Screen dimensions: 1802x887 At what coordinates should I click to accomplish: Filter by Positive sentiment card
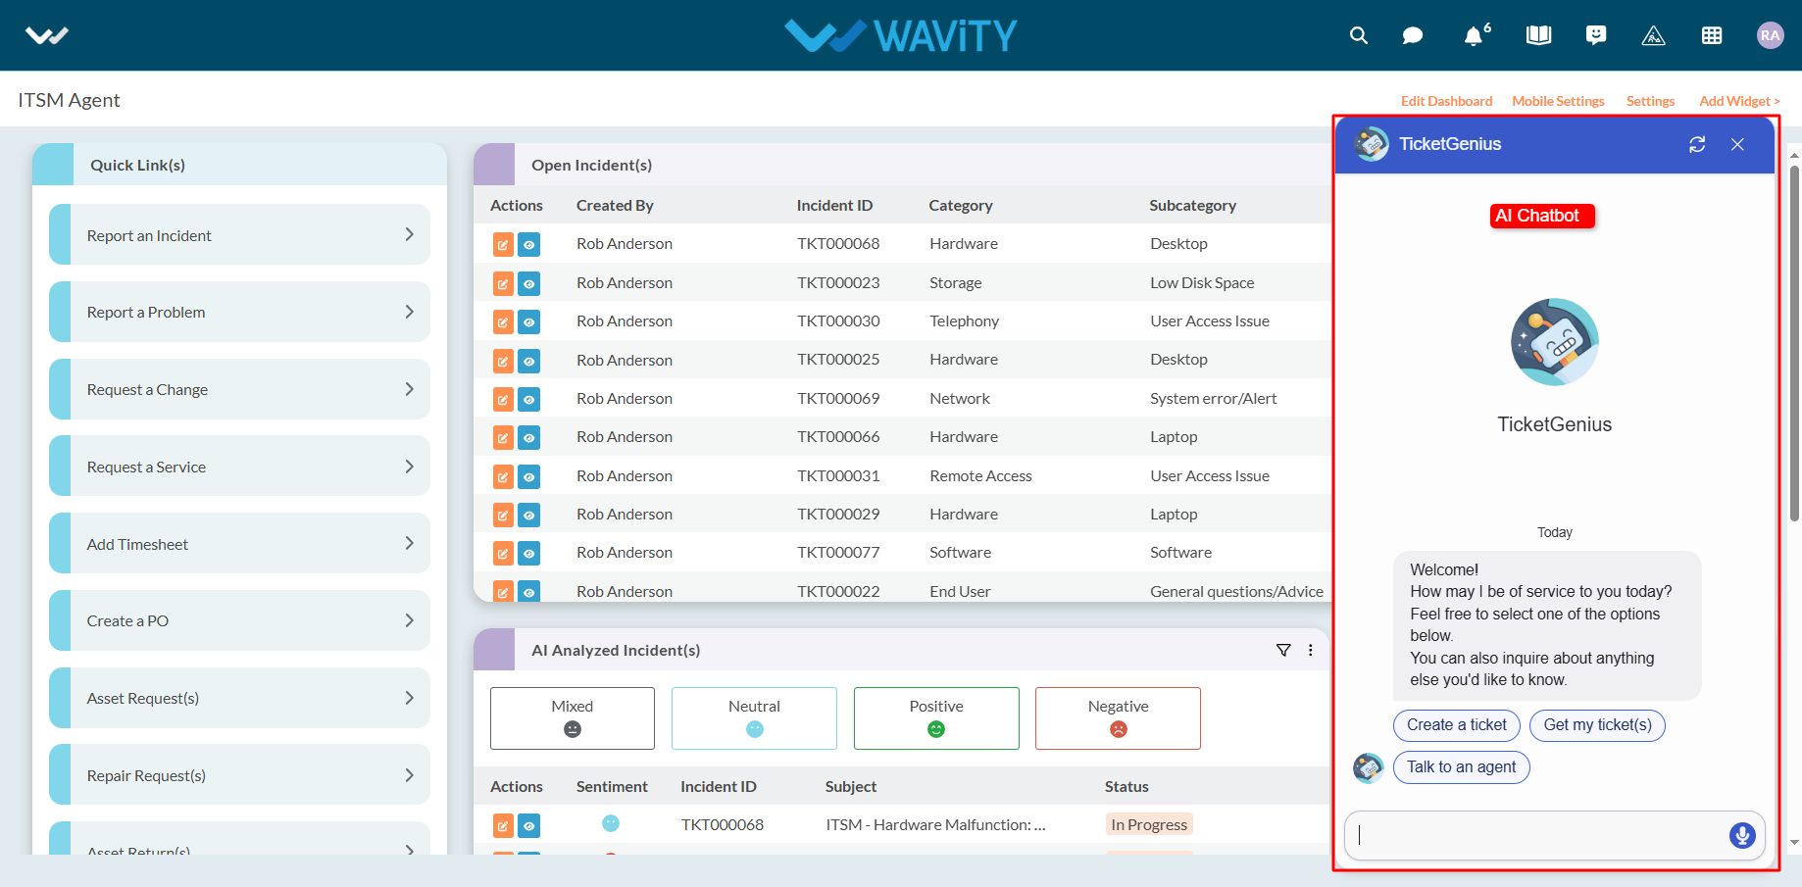[x=936, y=718]
